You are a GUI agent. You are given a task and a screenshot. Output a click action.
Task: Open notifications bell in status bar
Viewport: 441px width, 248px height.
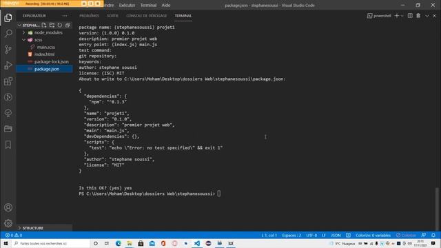433,235
